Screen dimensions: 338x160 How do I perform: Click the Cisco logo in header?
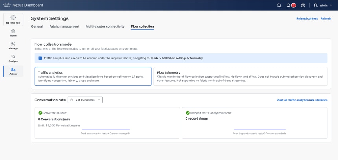(x=6, y=5)
